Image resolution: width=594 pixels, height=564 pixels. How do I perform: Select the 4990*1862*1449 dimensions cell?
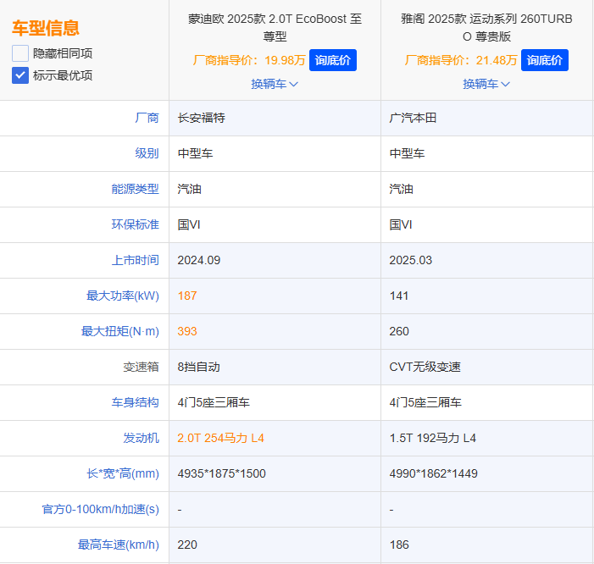point(486,473)
